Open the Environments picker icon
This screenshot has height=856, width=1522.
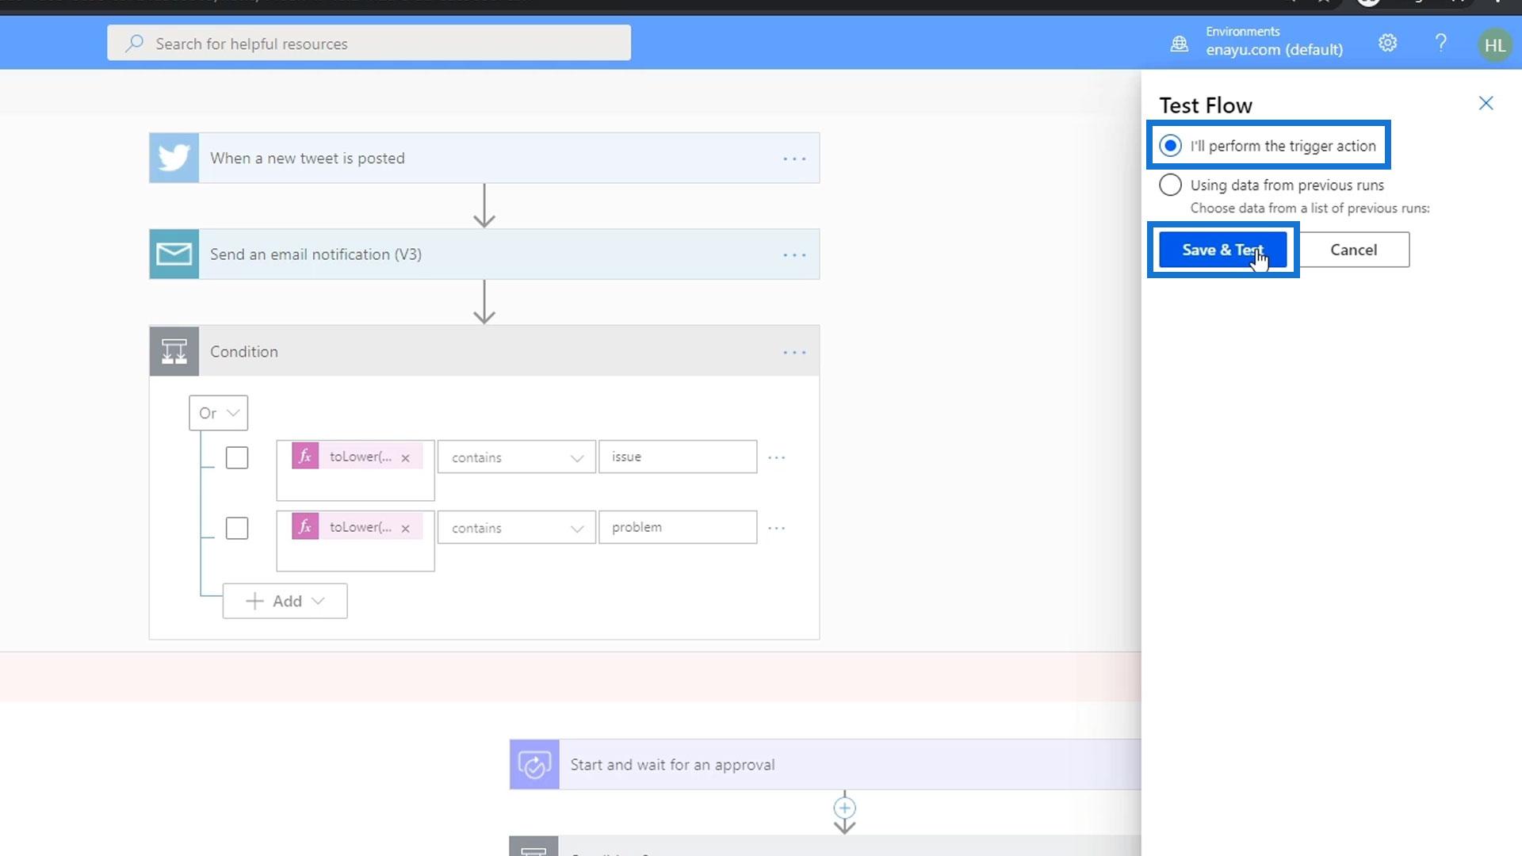[x=1180, y=44]
